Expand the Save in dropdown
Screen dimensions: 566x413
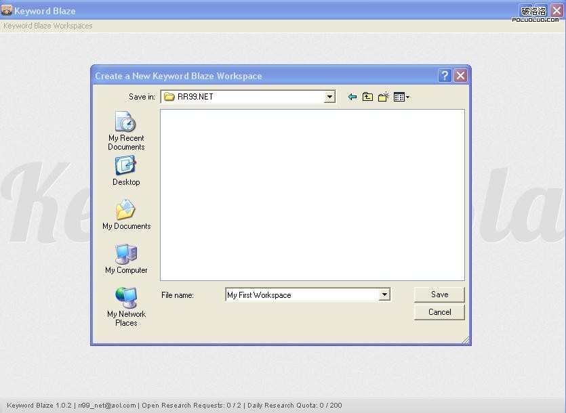click(329, 97)
